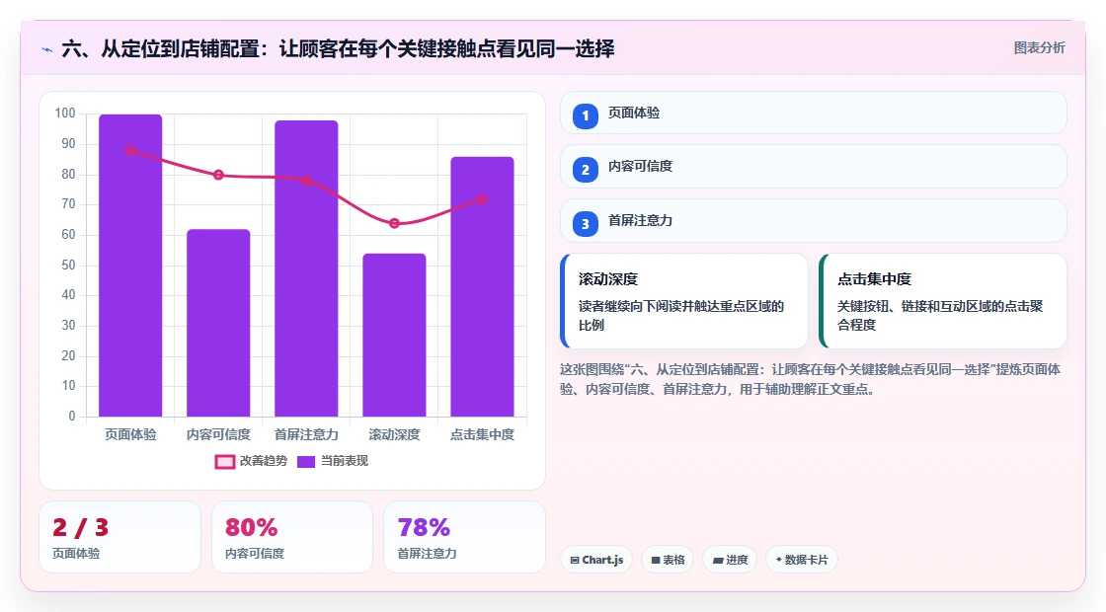Click the 页面体验 purple bar

(x=130, y=266)
